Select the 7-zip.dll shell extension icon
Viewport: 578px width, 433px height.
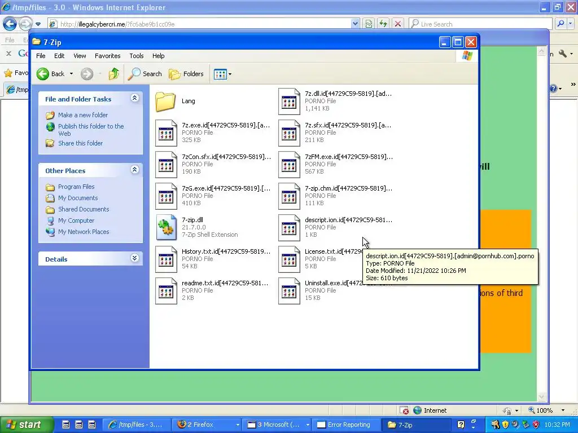[166, 228]
